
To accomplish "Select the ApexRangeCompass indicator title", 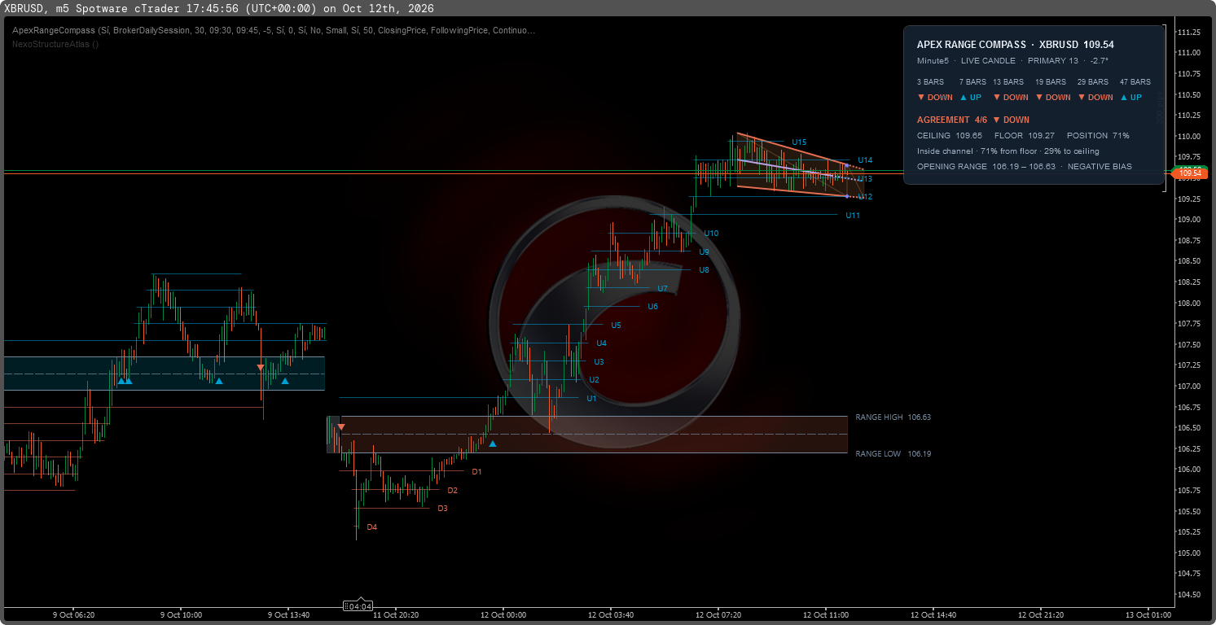I will 274,30.
